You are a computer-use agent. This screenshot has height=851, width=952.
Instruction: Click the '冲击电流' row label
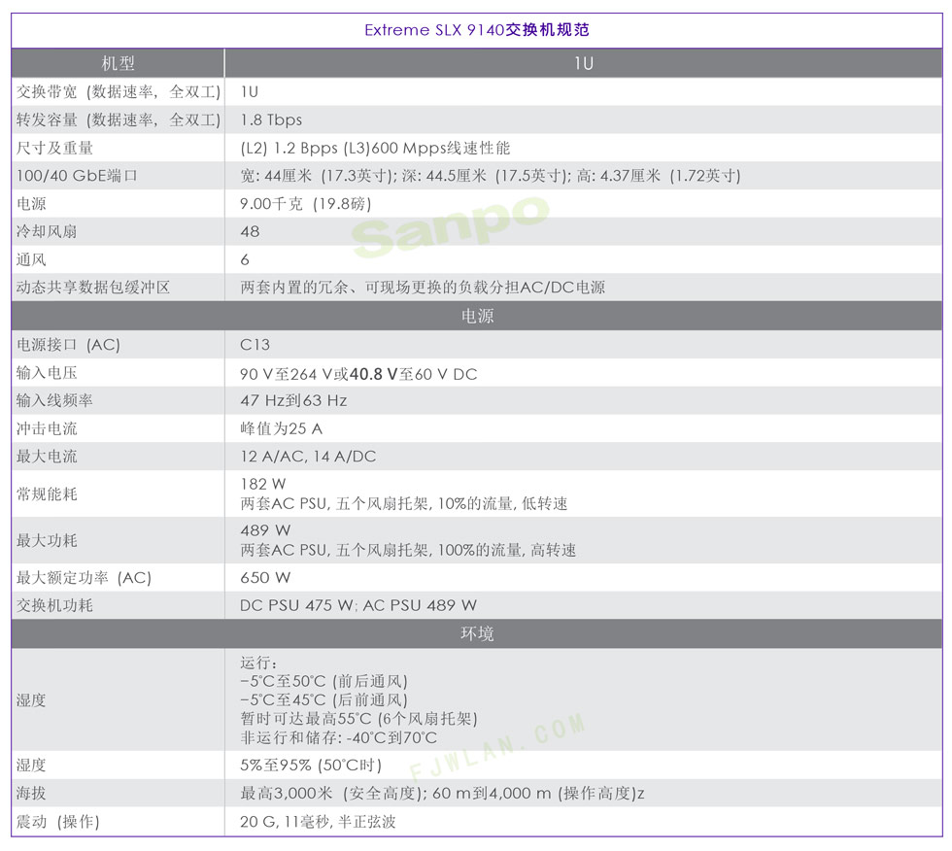click(47, 427)
